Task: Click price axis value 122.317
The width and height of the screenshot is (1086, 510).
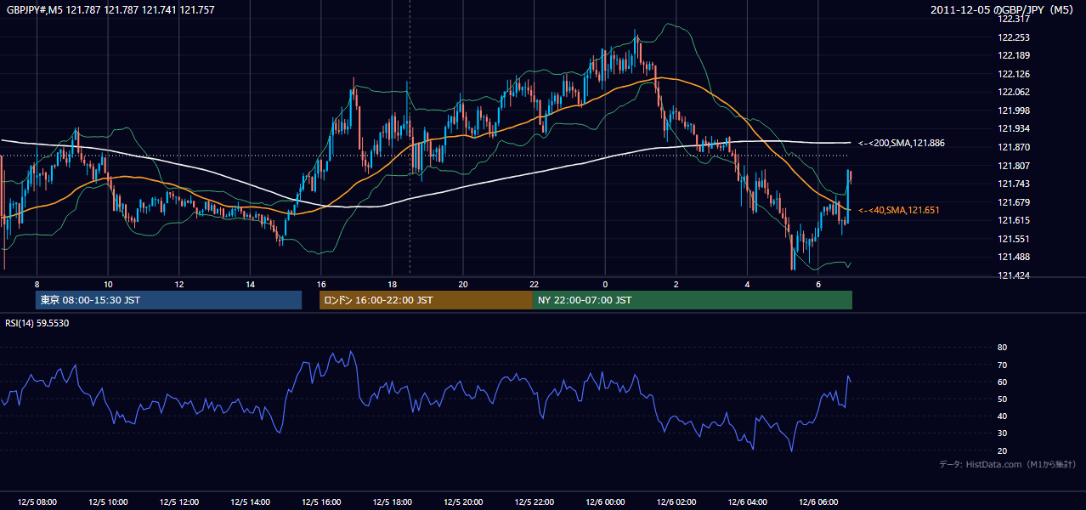Action: [1014, 20]
